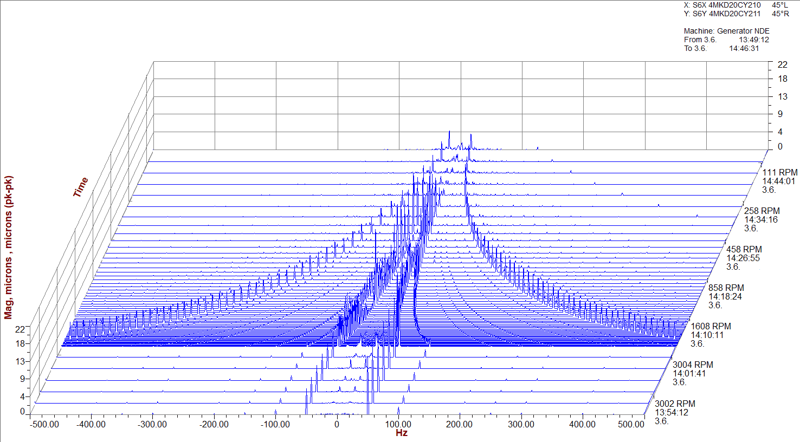
Task: Click the 'Time' axis label
Action: coord(80,187)
